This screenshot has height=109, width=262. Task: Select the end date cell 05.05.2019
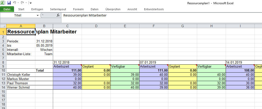[44, 45]
